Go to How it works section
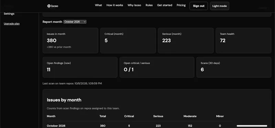 [115, 5]
